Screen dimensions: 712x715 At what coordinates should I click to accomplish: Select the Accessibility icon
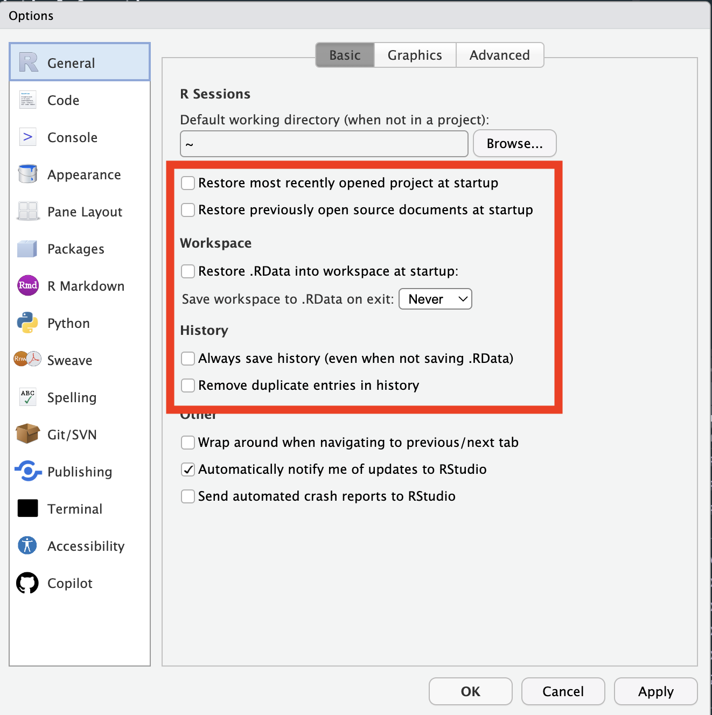pyautogui.click(x=27, y=545)
